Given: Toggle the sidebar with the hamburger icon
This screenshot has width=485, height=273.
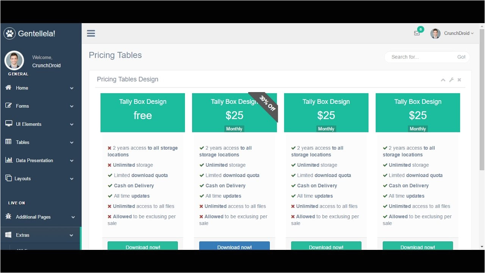Looking at the screenshot, I should 91,33.
